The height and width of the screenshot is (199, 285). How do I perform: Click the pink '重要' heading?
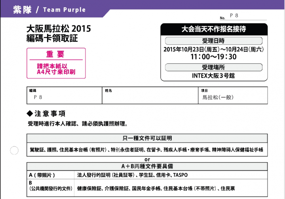55,54
